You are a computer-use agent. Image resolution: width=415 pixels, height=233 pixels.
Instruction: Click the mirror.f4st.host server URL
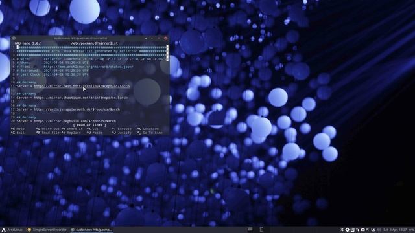tap(82, 86)
